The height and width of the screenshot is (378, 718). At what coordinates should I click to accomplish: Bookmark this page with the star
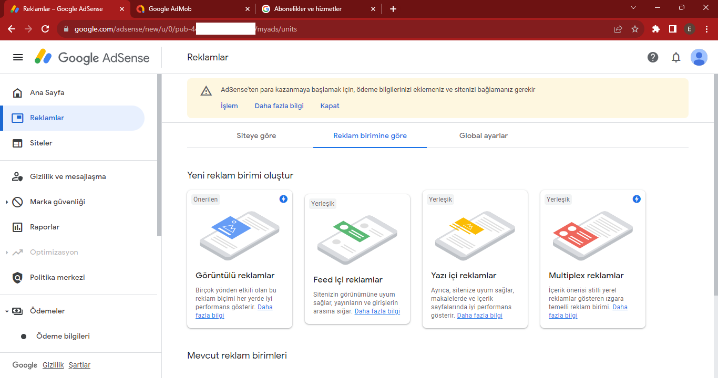635,29
